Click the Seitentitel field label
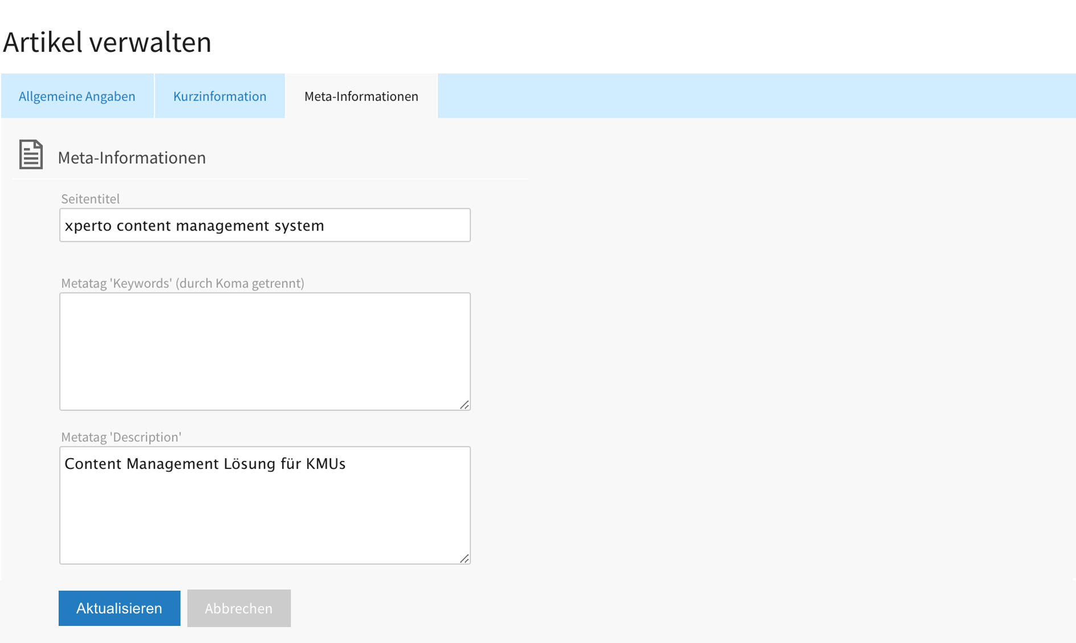The width and height of the screenshot is (1076, 643). pyautogui.click(x=91, y=199)
